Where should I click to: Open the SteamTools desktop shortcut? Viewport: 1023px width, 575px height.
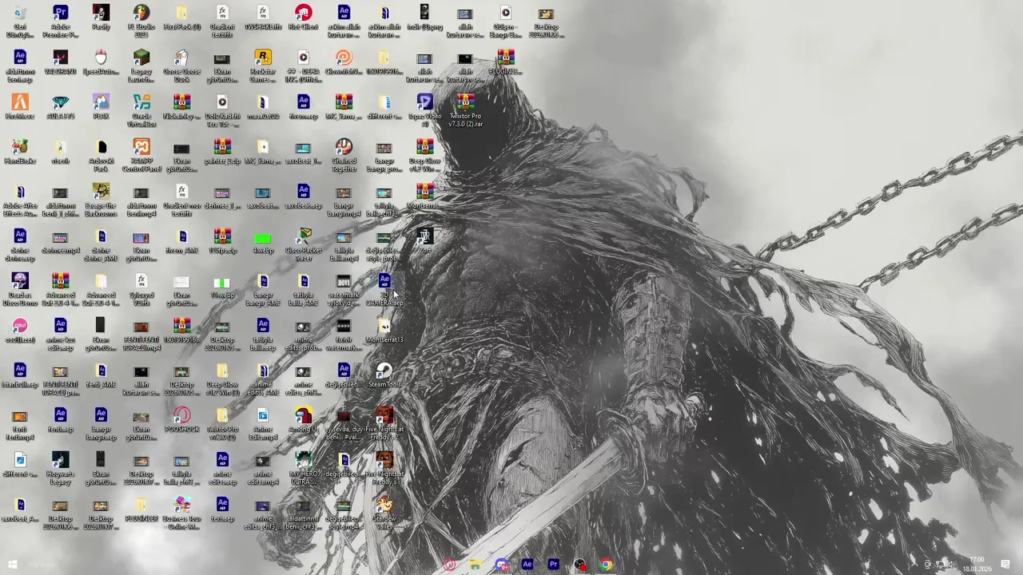(x=384, y=375)
